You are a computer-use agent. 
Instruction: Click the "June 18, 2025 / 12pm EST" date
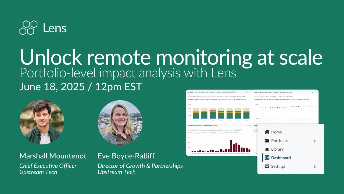point(81,87)
